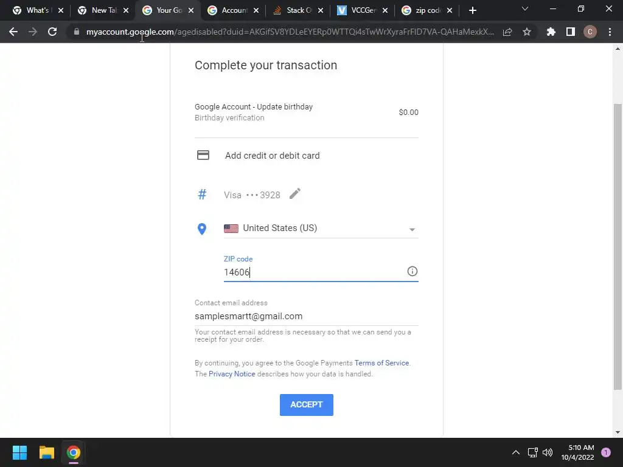Viewport: 623px width, 467px height.
Task: Expand the United States country dropdown
Action: [321, 229]
